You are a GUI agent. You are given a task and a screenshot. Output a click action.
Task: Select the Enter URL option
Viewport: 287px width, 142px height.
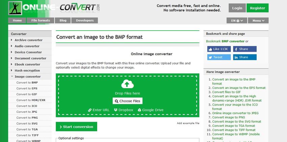[x=99, y=110]
